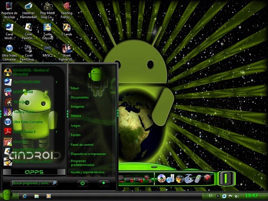
Task: Click the green power shutdown button
Action: tap(83, 183)
